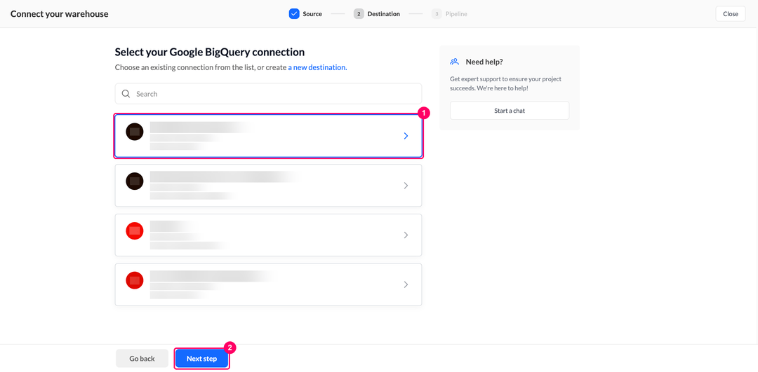The height and width of the screenshot is (372, 758).
Task: Select the first highlighted BigQuery connection card
Action: click(x=268, y=136)
